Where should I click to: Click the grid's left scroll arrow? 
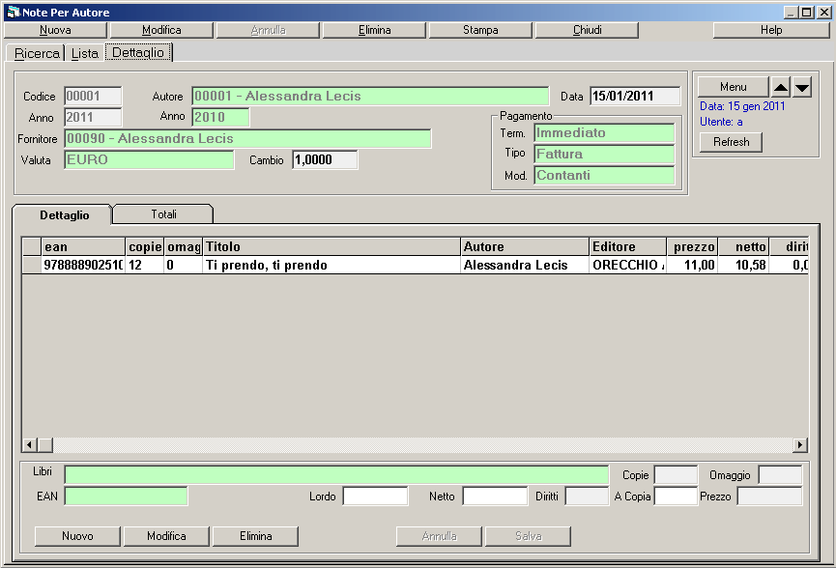coord(29,444)
